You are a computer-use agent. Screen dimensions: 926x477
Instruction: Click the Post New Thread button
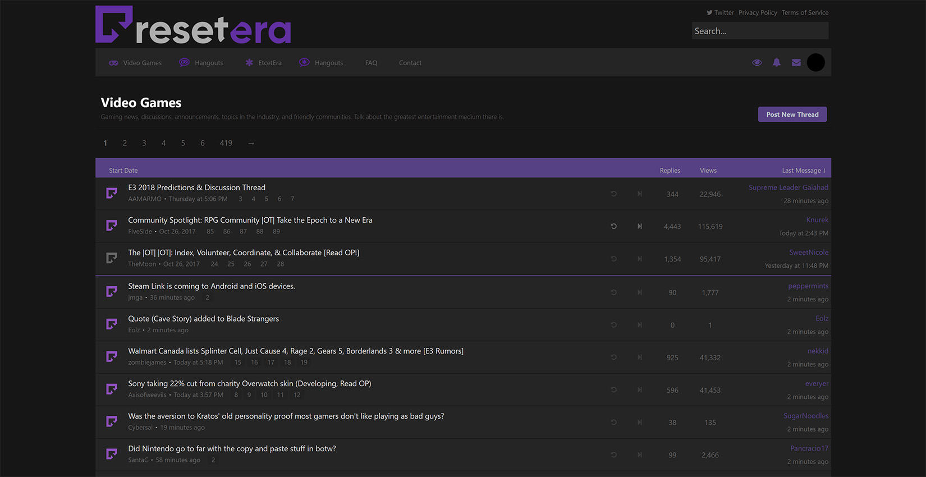click(792, 114)
